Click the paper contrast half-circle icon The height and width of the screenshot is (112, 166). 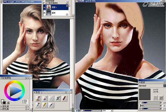[x=140, y=106]
